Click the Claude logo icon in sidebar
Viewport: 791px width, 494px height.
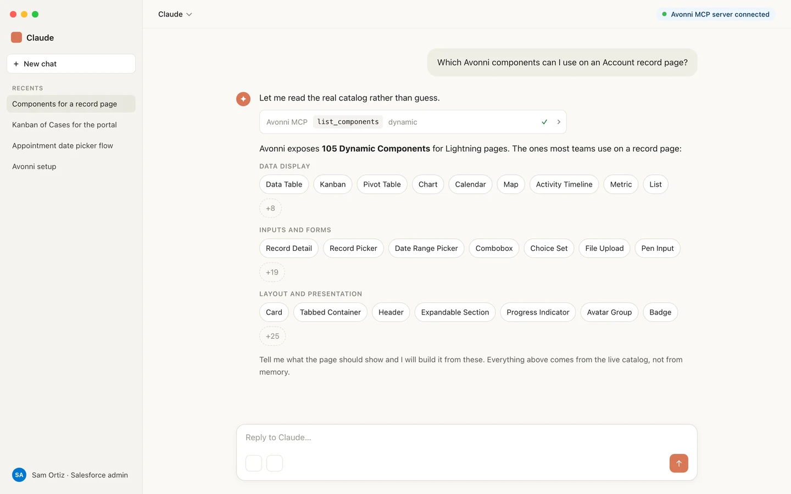pos(16,37)
